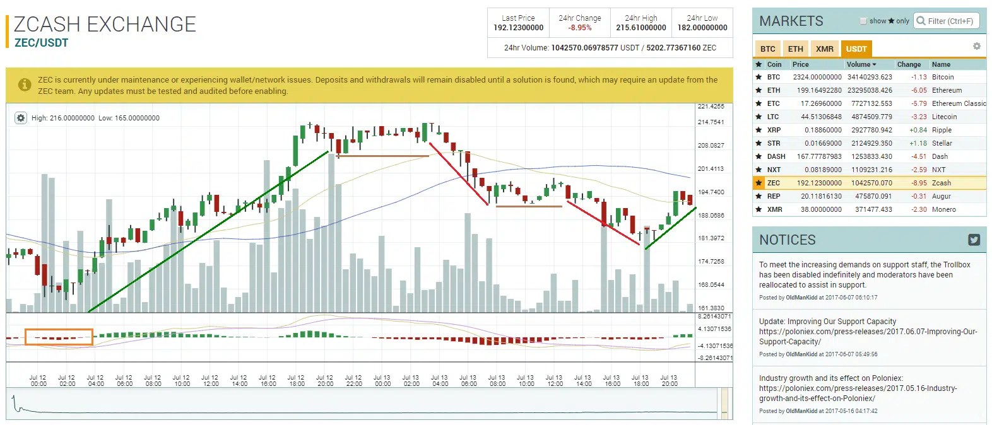Open the Stellar market name

[942, 143]
